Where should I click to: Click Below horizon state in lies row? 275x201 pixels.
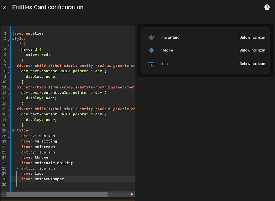coord(252,64)
